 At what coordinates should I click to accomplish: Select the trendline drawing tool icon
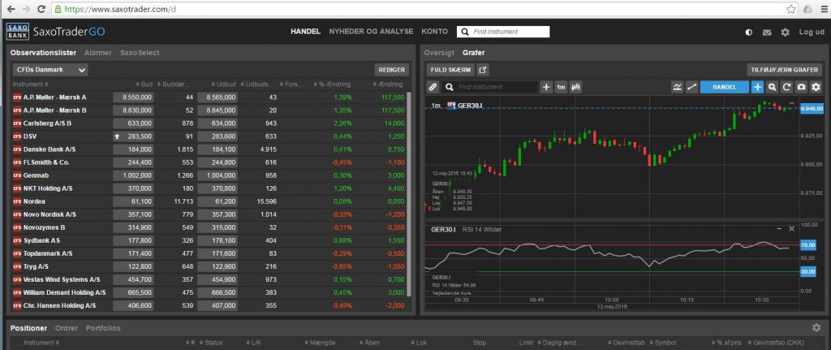pos(691,87)
